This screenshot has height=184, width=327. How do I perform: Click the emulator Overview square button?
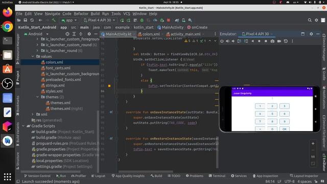pyautogui.click(x=266, y=41)
